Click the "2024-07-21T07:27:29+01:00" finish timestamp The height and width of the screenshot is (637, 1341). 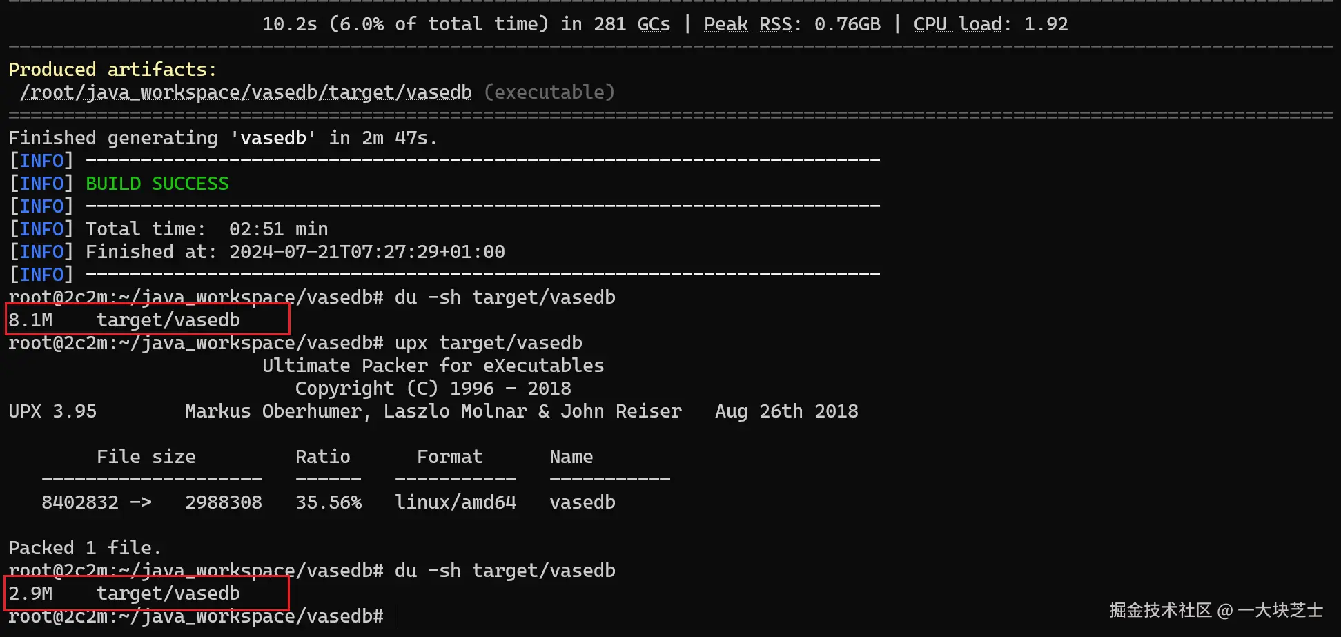(366, 252)
